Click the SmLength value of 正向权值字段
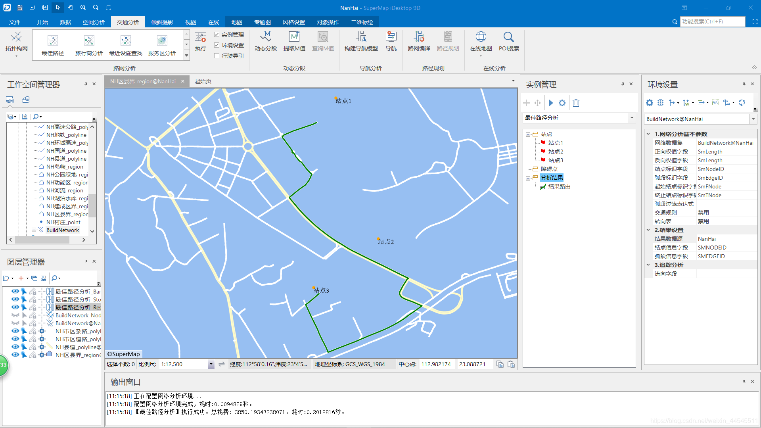This screenshot has width=761, height=428. point(710,152)
